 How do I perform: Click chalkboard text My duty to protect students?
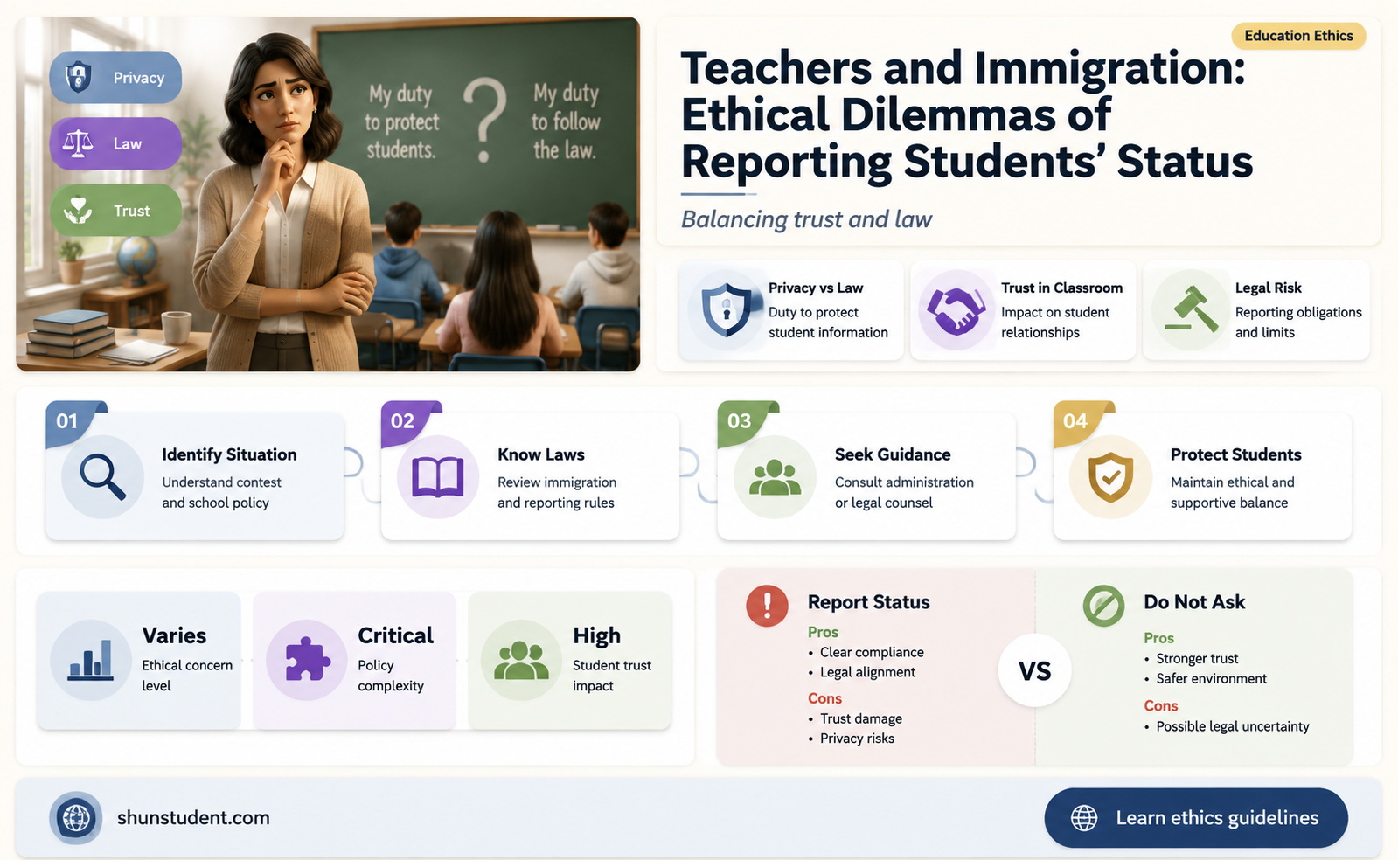401,121
